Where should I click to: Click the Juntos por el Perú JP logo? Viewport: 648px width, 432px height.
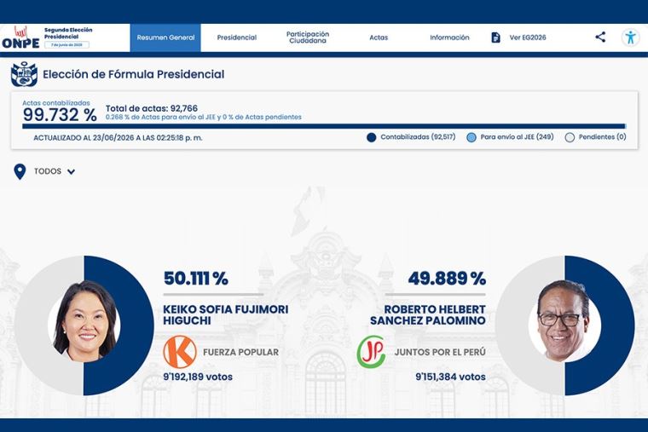tap(371, 352)
